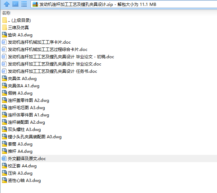Click dwg icon of 连杆装配图 A2.dwg
This screenshot has height=193, width=217.
pos(5,122)
